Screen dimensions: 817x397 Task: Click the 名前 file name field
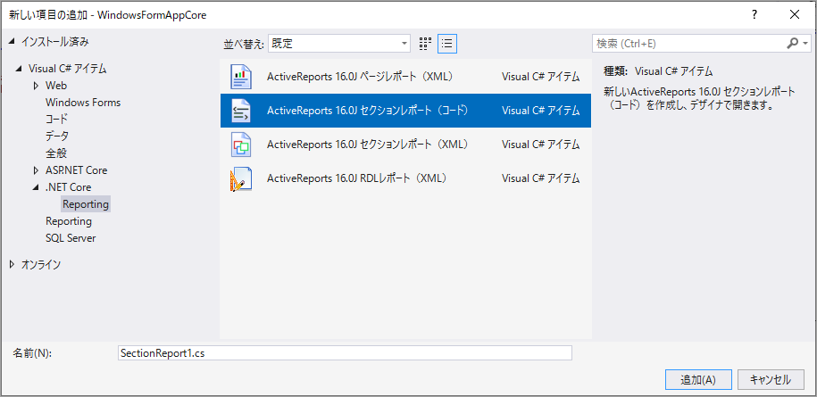click(345, 352)
